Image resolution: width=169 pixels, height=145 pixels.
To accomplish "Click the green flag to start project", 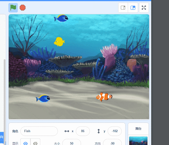I will (13, 8).
